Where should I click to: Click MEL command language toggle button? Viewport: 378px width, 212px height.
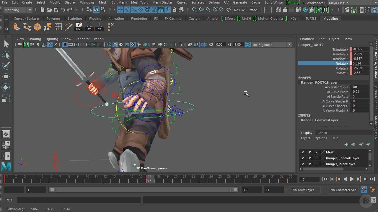[10, 200]
